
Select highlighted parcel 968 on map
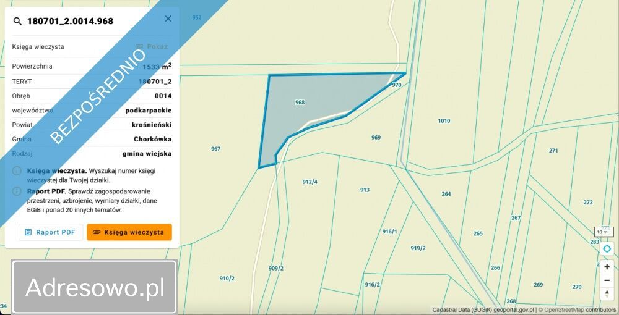[300, 103]
